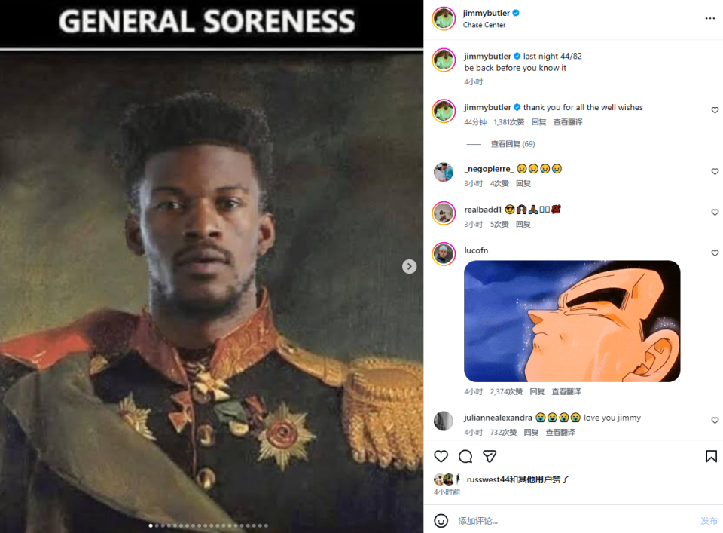
Task: Open the comment bubble icon
Action: pyautogui.click(x=465, y=456)
